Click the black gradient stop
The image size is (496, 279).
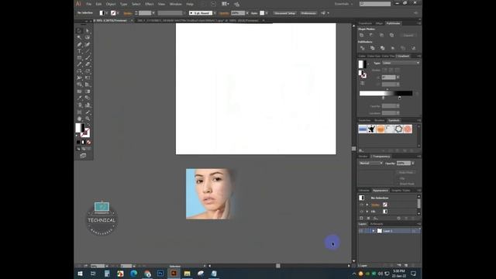(400, 98)
